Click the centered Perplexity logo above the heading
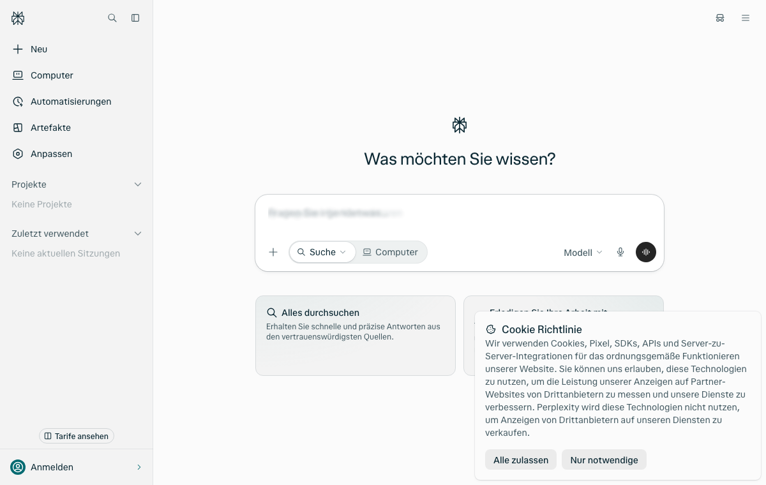766x485 pixels. click(460, 125)
